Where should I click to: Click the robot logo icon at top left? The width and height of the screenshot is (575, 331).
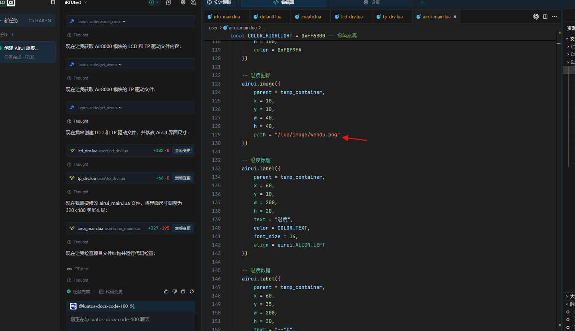tap(11, 3)
